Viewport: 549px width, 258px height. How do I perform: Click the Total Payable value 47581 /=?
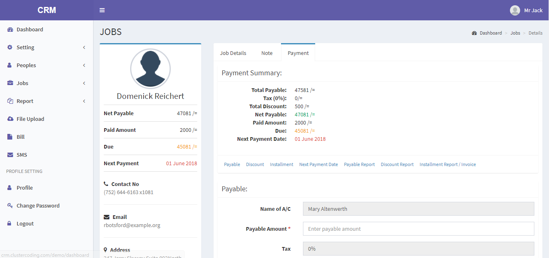pyautogui.click(x=305, y=90)
